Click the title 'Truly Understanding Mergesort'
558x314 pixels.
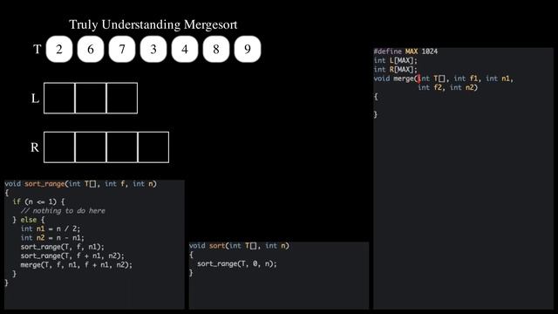(153, 24)
